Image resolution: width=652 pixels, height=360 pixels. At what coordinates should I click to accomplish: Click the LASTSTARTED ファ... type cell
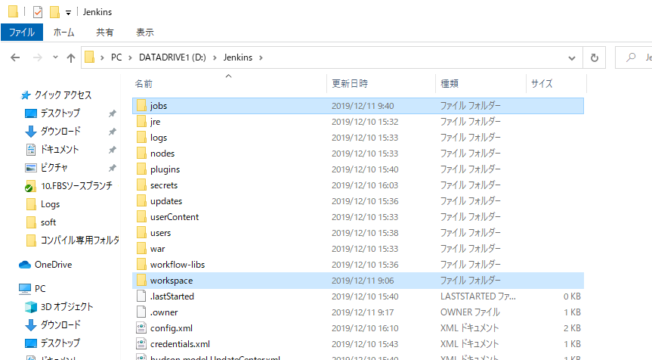click(x=477, y=296)
